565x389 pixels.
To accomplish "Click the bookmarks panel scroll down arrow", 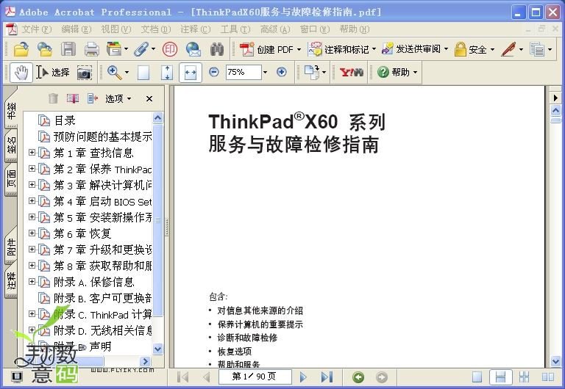I will [158, 349].
